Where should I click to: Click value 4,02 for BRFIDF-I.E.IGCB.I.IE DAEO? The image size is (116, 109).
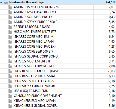click(x=112, y=27)
